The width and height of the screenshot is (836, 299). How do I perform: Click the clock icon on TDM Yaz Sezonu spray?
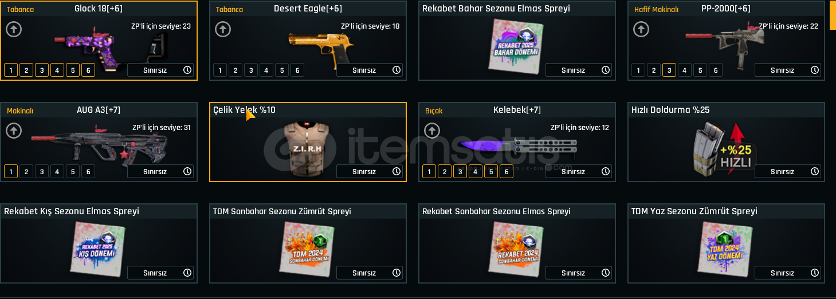tap(814, 273)
